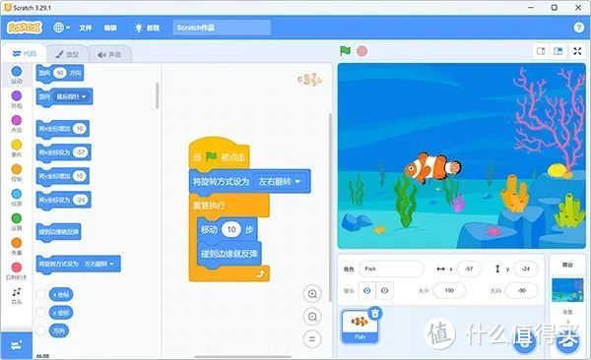Open the 编辑 (Edit) menu
This screenshot has height=360, width=591.
[110, 28]
